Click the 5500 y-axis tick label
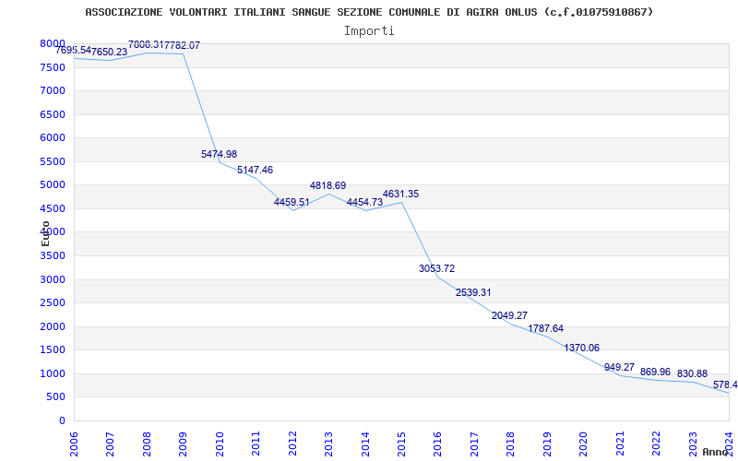The height and width of the screenshot is (461, 738). (53, 161)
